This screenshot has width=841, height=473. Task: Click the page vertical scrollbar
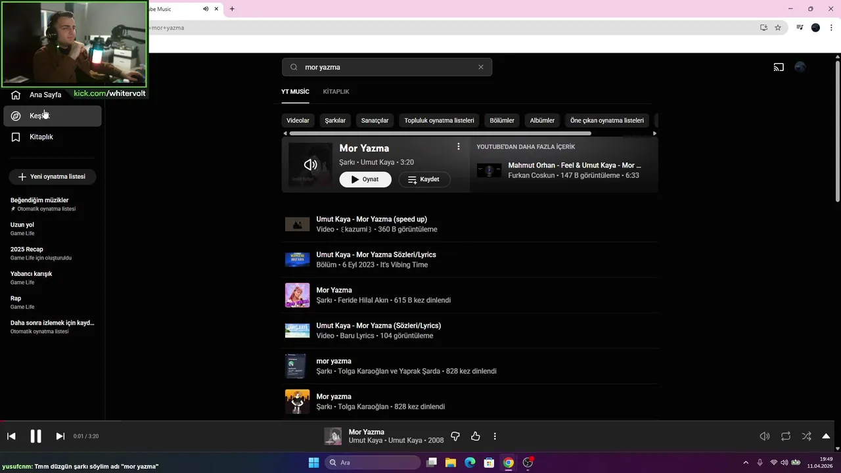click(x=838, y=131)
